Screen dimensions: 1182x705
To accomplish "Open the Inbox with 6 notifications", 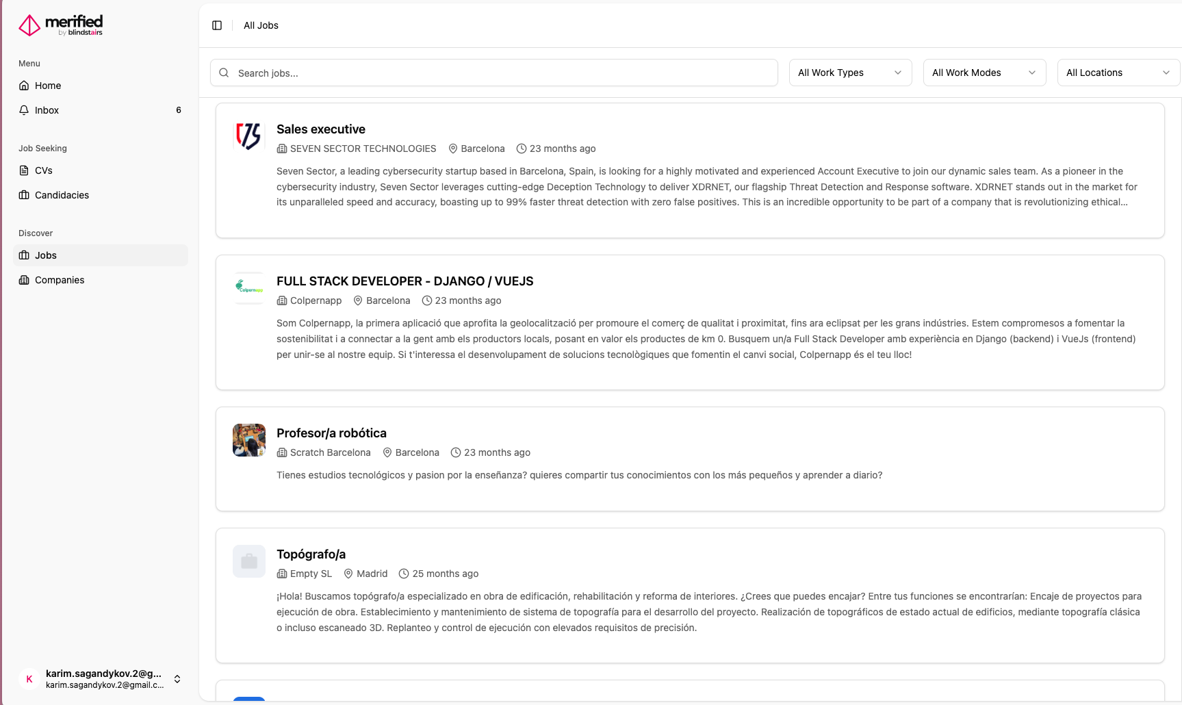I will 47,110.
